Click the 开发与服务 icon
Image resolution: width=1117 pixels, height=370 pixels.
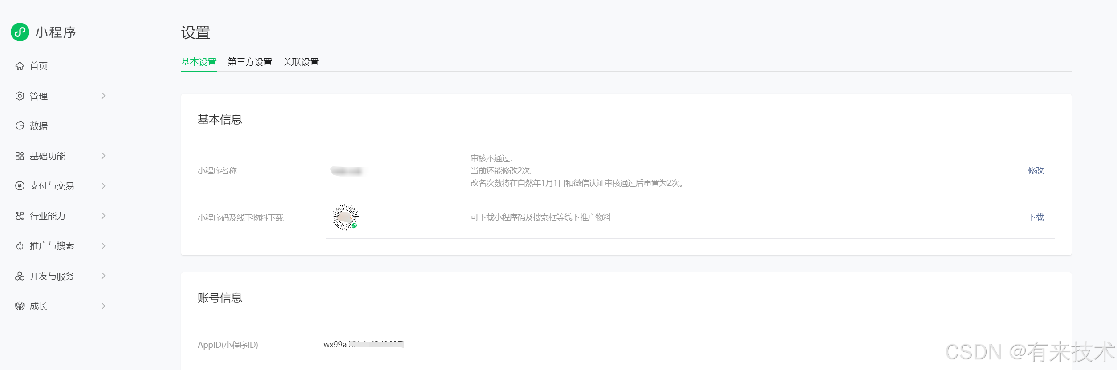coord(20,276)
